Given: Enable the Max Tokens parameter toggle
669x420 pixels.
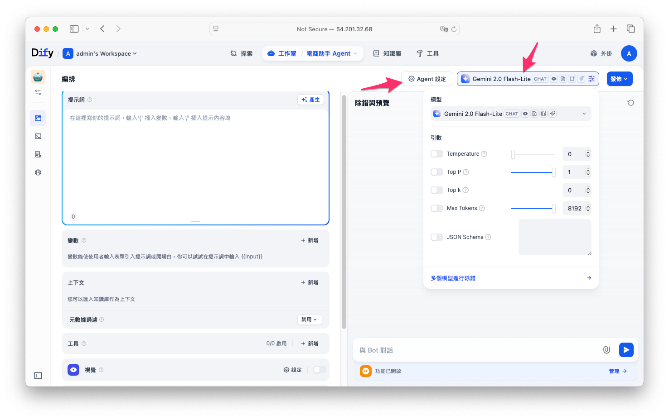Looking at the screenshot, I should click(x=437, y=208).
